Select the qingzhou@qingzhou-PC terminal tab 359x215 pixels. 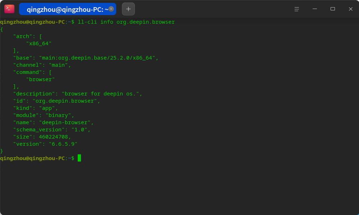point(68,9)
